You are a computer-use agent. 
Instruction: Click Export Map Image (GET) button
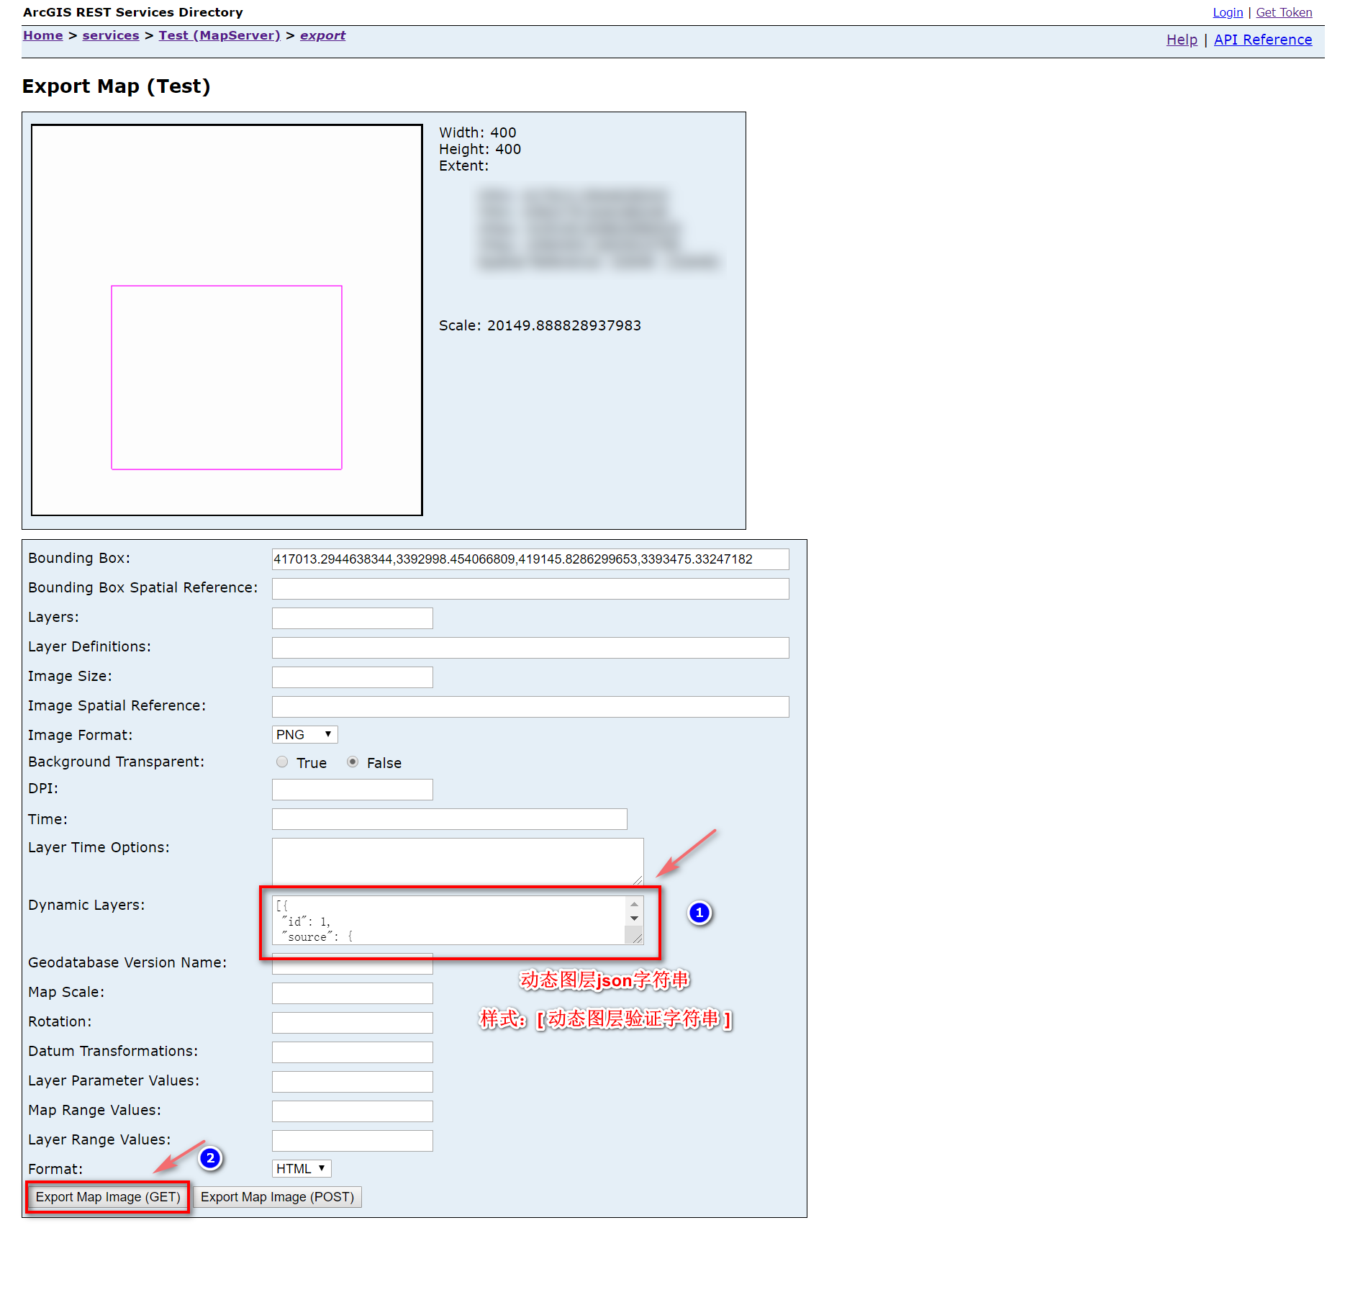(x=108, y=1197)
